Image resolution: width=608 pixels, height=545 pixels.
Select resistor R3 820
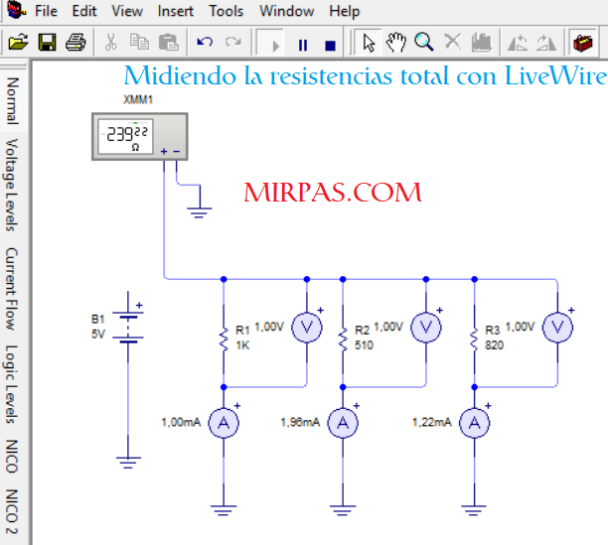click(x=474, y=340)
